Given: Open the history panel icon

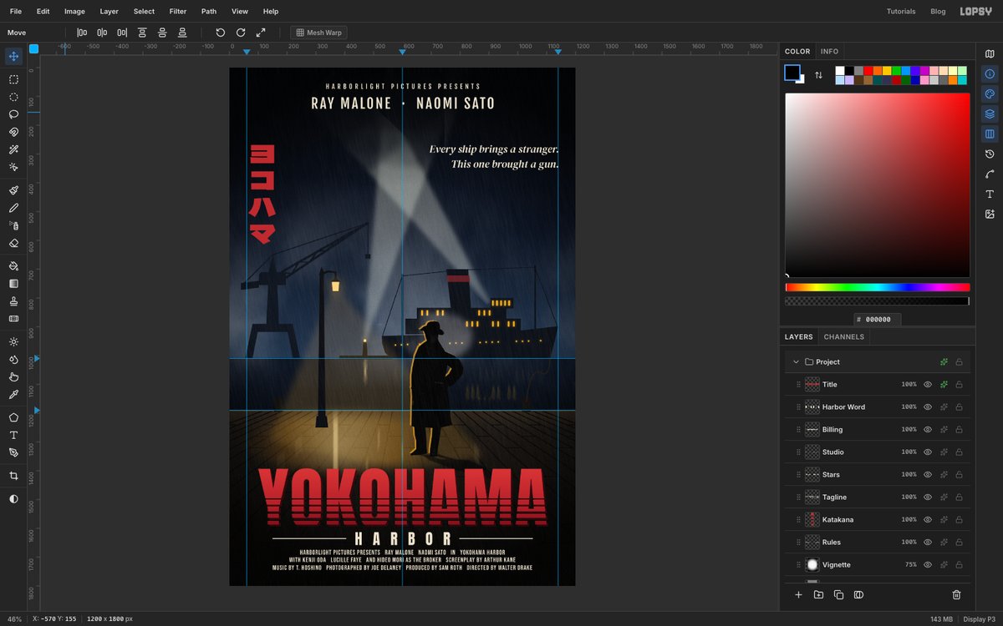Looking at the screenshot, I should coord(990,154).
